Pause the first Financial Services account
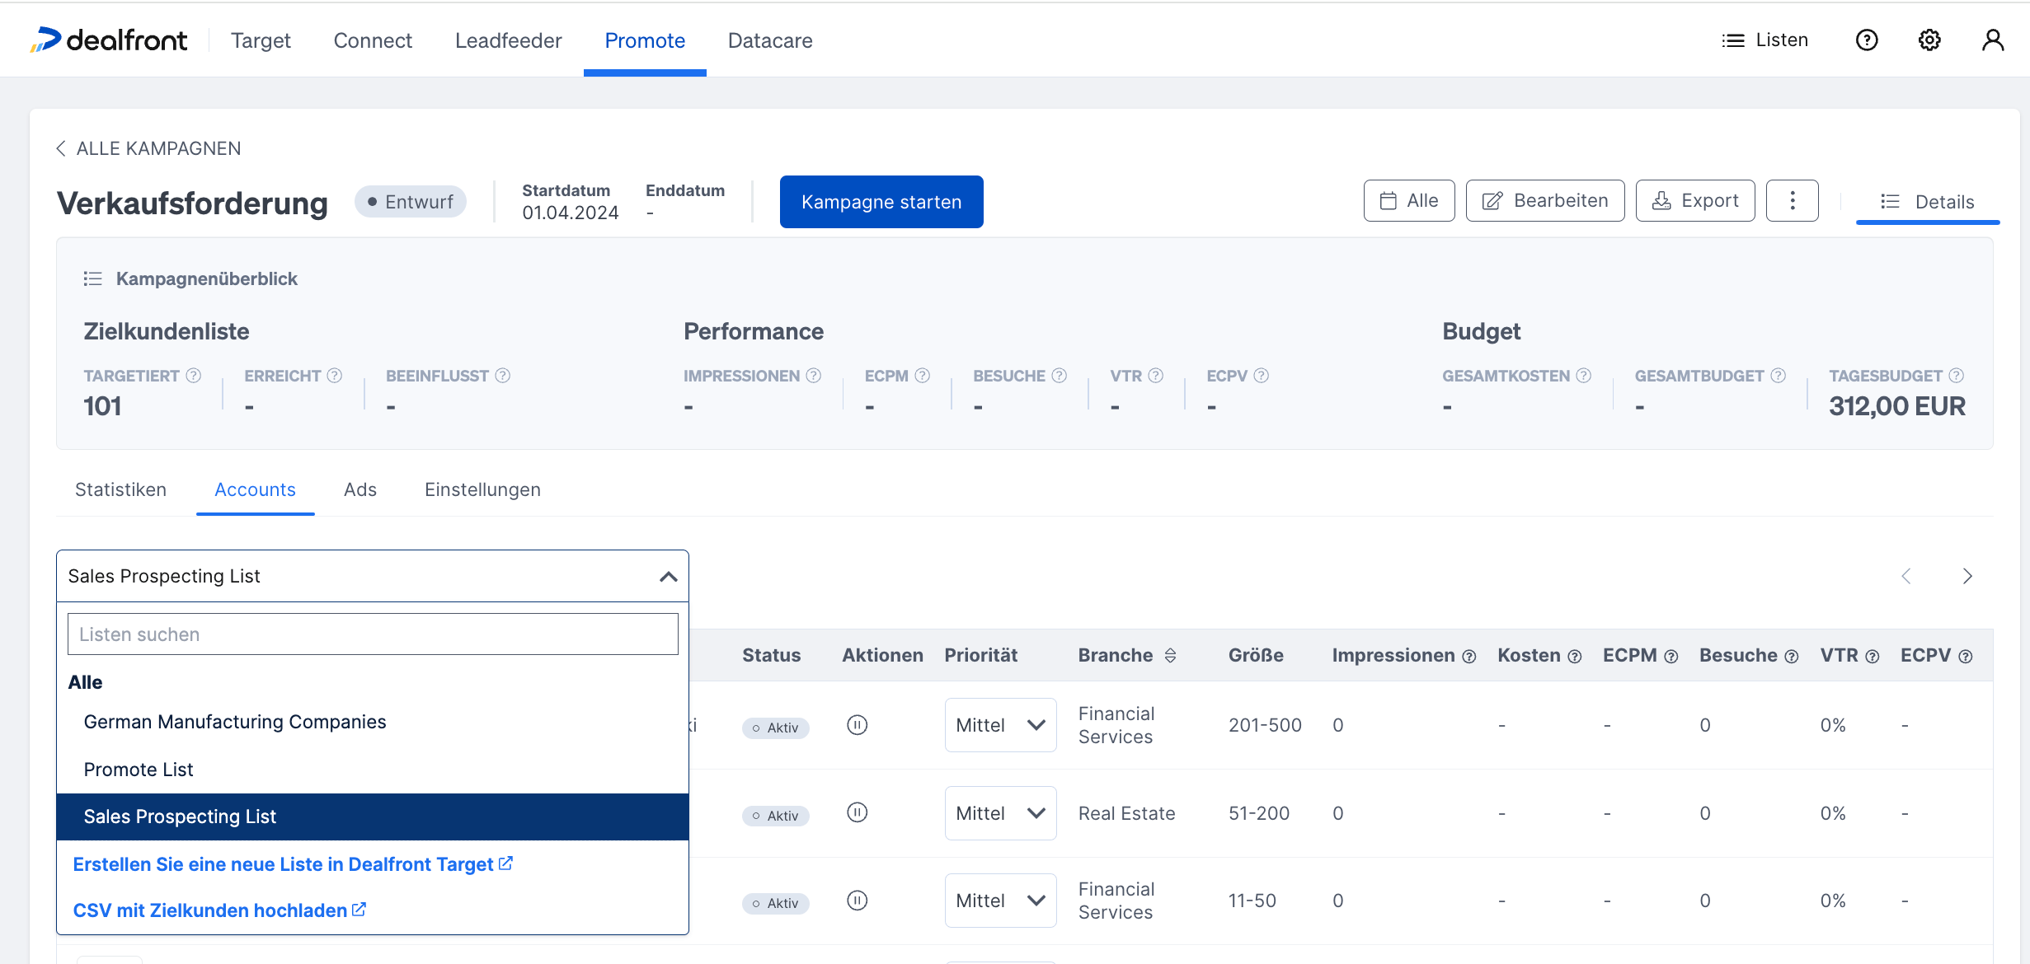This screenshot has height=964, width=2030. 857,725
